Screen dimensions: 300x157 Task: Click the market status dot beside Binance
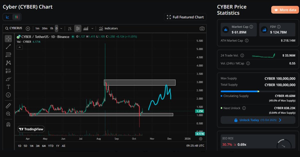click(x=73, y=37)
